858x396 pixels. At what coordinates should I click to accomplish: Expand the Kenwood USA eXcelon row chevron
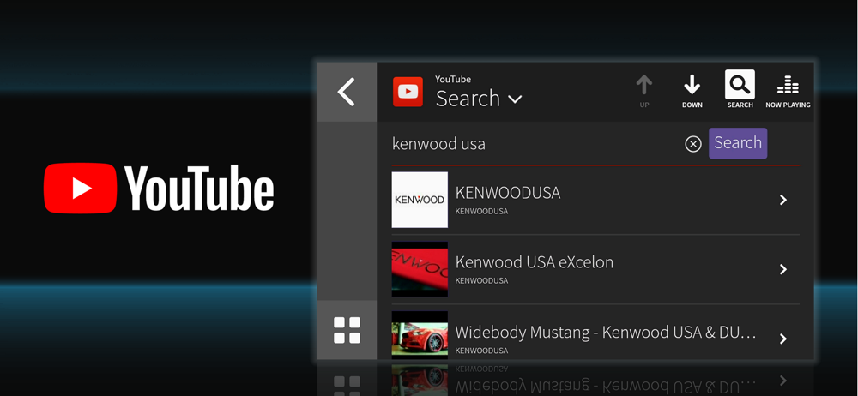pos(783,269)
